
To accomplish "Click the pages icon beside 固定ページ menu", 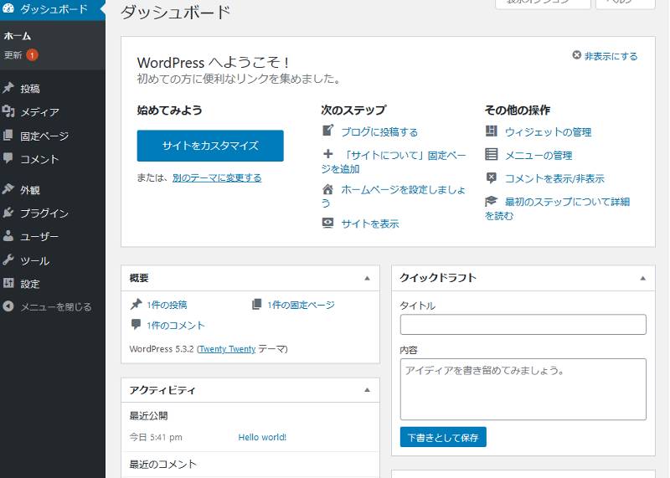I will (x=8, y=136).
